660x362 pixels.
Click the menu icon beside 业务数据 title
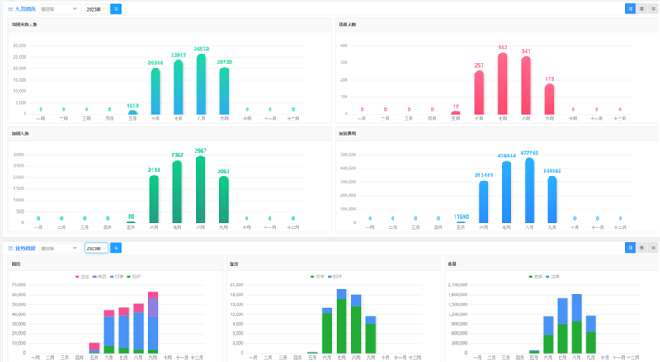pos(11,247)
